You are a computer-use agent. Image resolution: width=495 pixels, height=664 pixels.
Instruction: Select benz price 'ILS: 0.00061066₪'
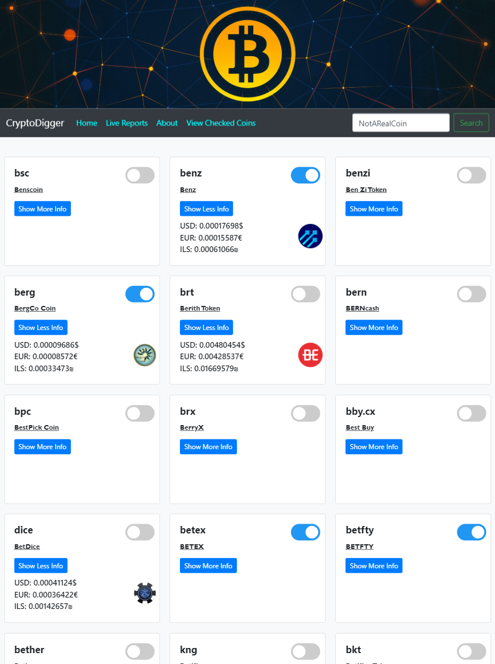click(x=209, y=249)
